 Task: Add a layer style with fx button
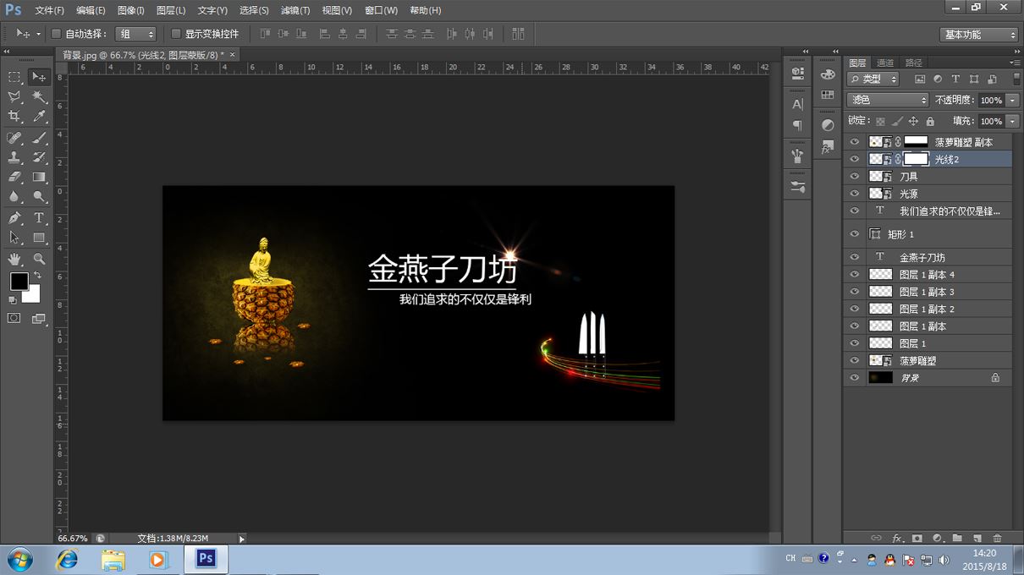click(x=897, y=538)
